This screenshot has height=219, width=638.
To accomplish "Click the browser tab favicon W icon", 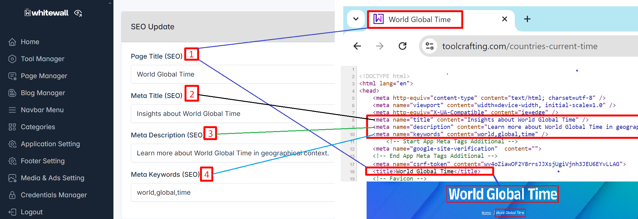I will point(379,19).
